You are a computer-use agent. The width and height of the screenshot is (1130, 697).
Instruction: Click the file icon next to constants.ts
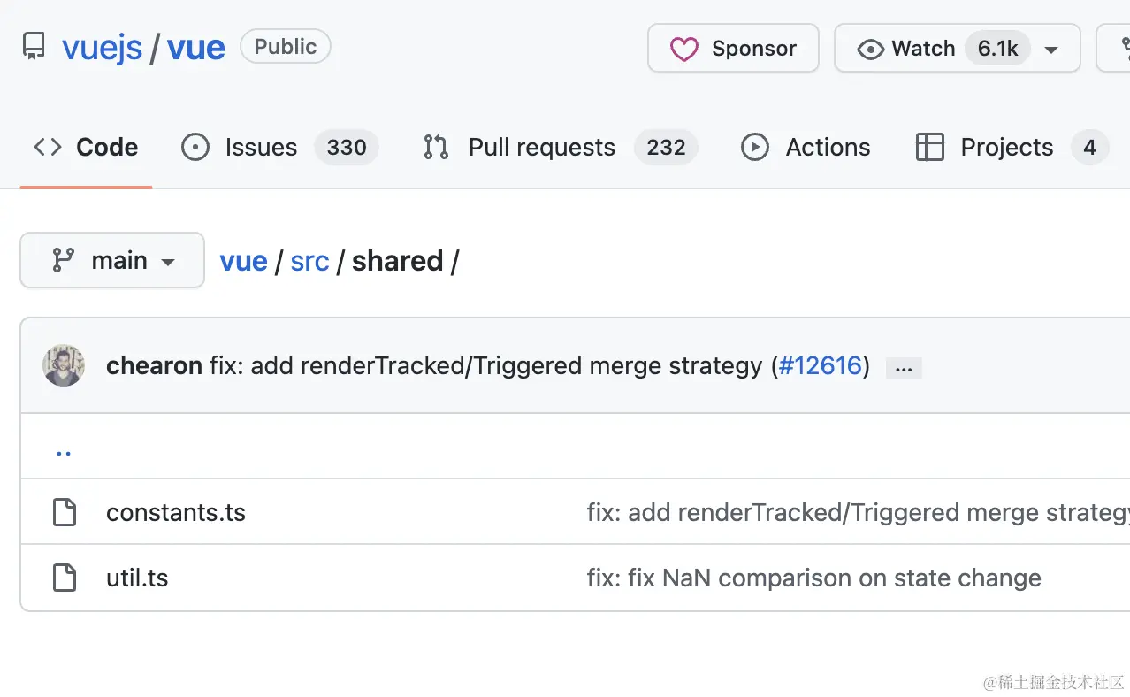65,512
